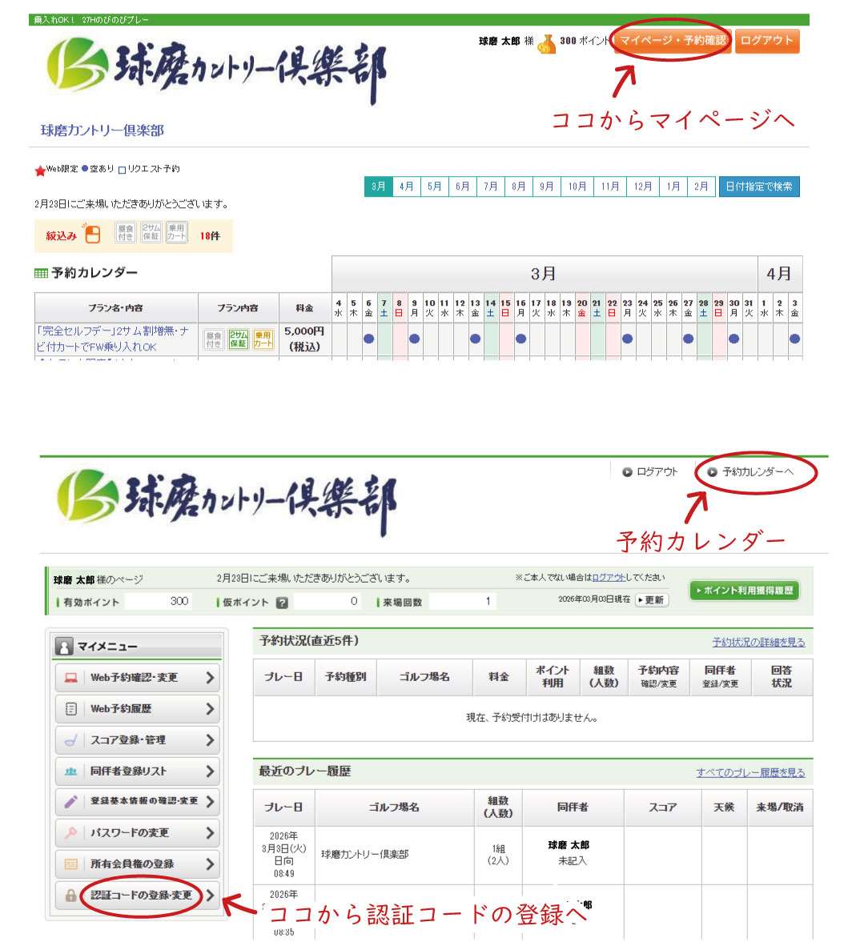856x946 pixels.
Task: Expand Web予約確認・変更 menu item
Action: click(138, 678)
